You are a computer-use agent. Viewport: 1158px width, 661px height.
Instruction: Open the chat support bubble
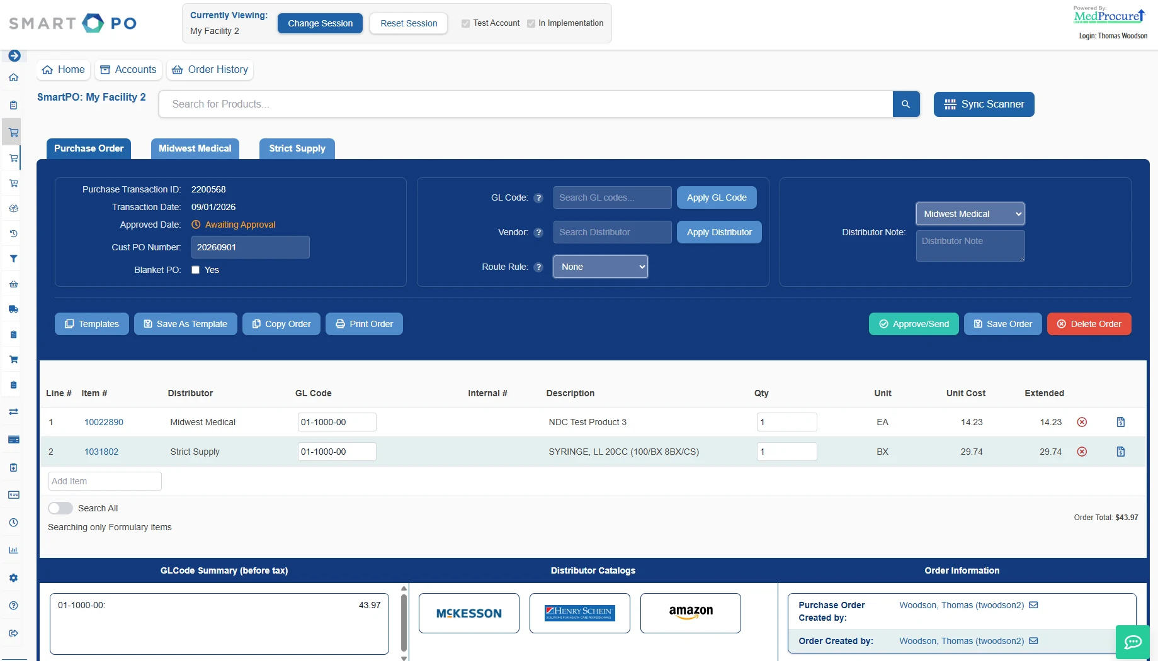(x=1133, y=642)
